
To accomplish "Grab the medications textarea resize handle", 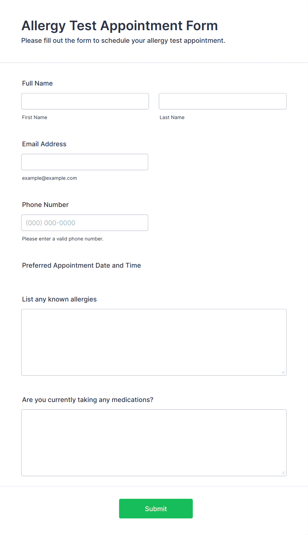I will [283, 473].
